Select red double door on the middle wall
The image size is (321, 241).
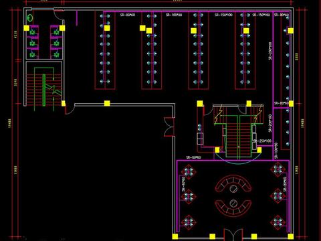coord(169,127)
